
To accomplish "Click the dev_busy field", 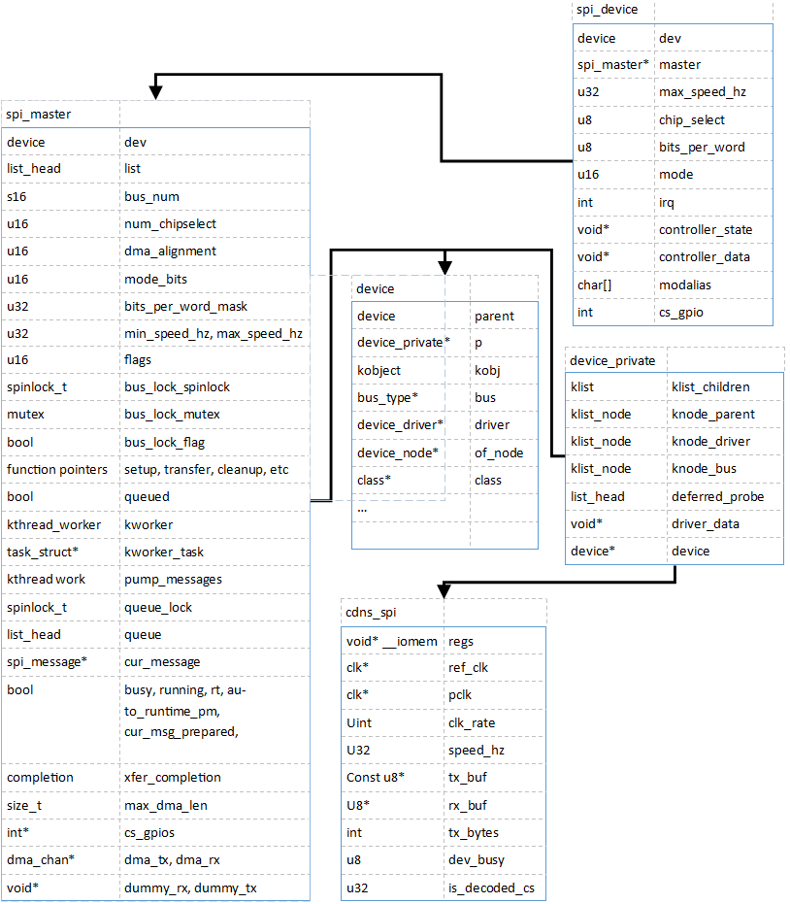I will (x=476, y=859).
